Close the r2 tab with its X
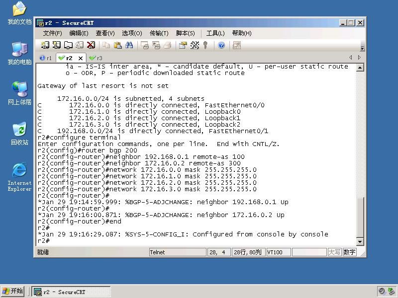 click(81, 58)
